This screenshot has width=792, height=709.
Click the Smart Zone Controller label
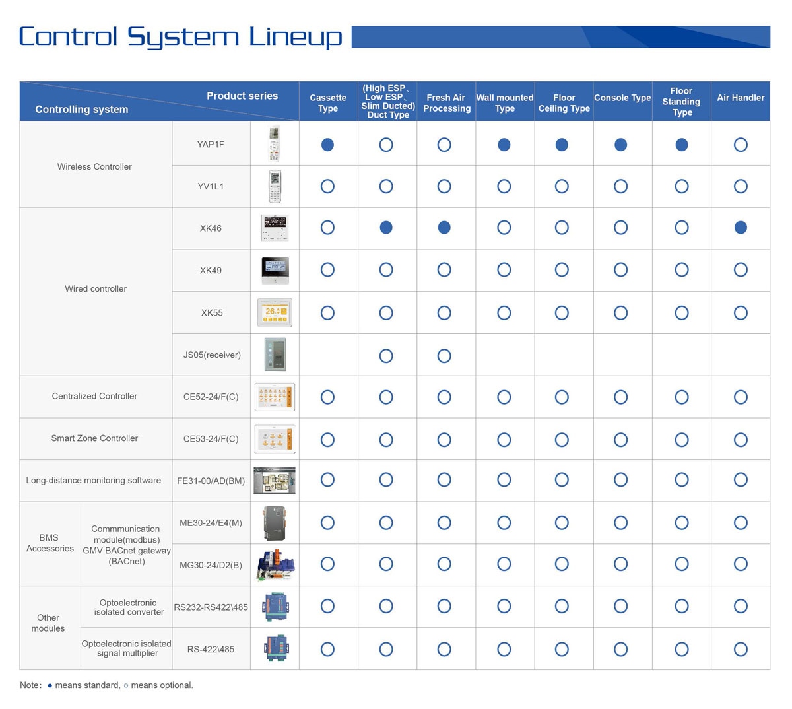coord(94,438)
